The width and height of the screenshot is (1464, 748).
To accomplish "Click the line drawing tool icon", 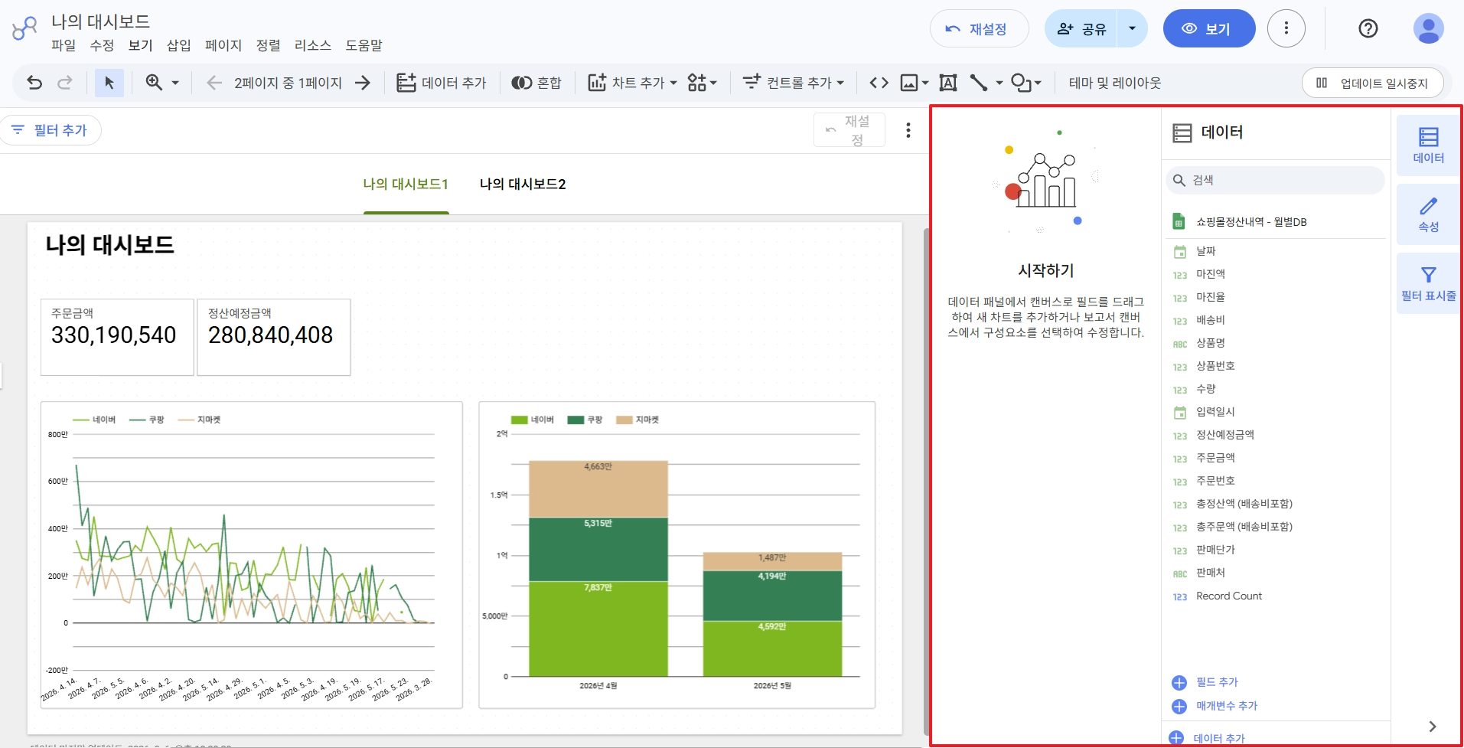I will [x=979, y=83].
